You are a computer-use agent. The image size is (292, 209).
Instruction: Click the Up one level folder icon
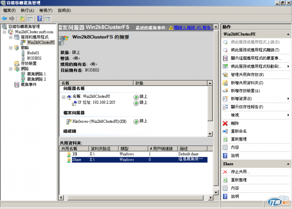pyautogui.click(x=22, y=19)
